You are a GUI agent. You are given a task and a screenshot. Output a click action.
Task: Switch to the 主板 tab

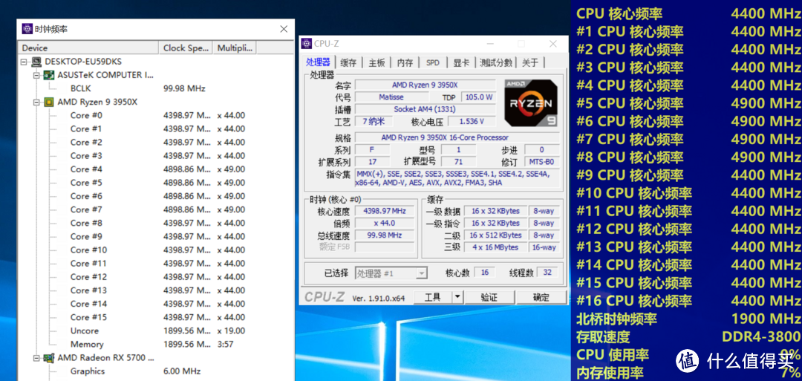tap(376, 62)
